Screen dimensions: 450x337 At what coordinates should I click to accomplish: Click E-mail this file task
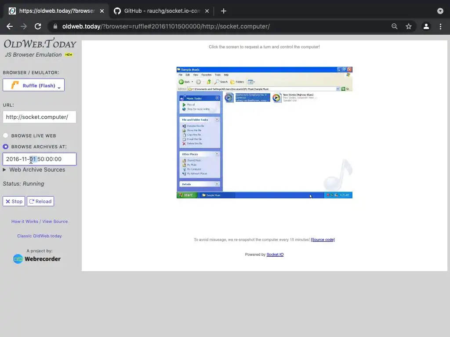click(x=192, y=139)
